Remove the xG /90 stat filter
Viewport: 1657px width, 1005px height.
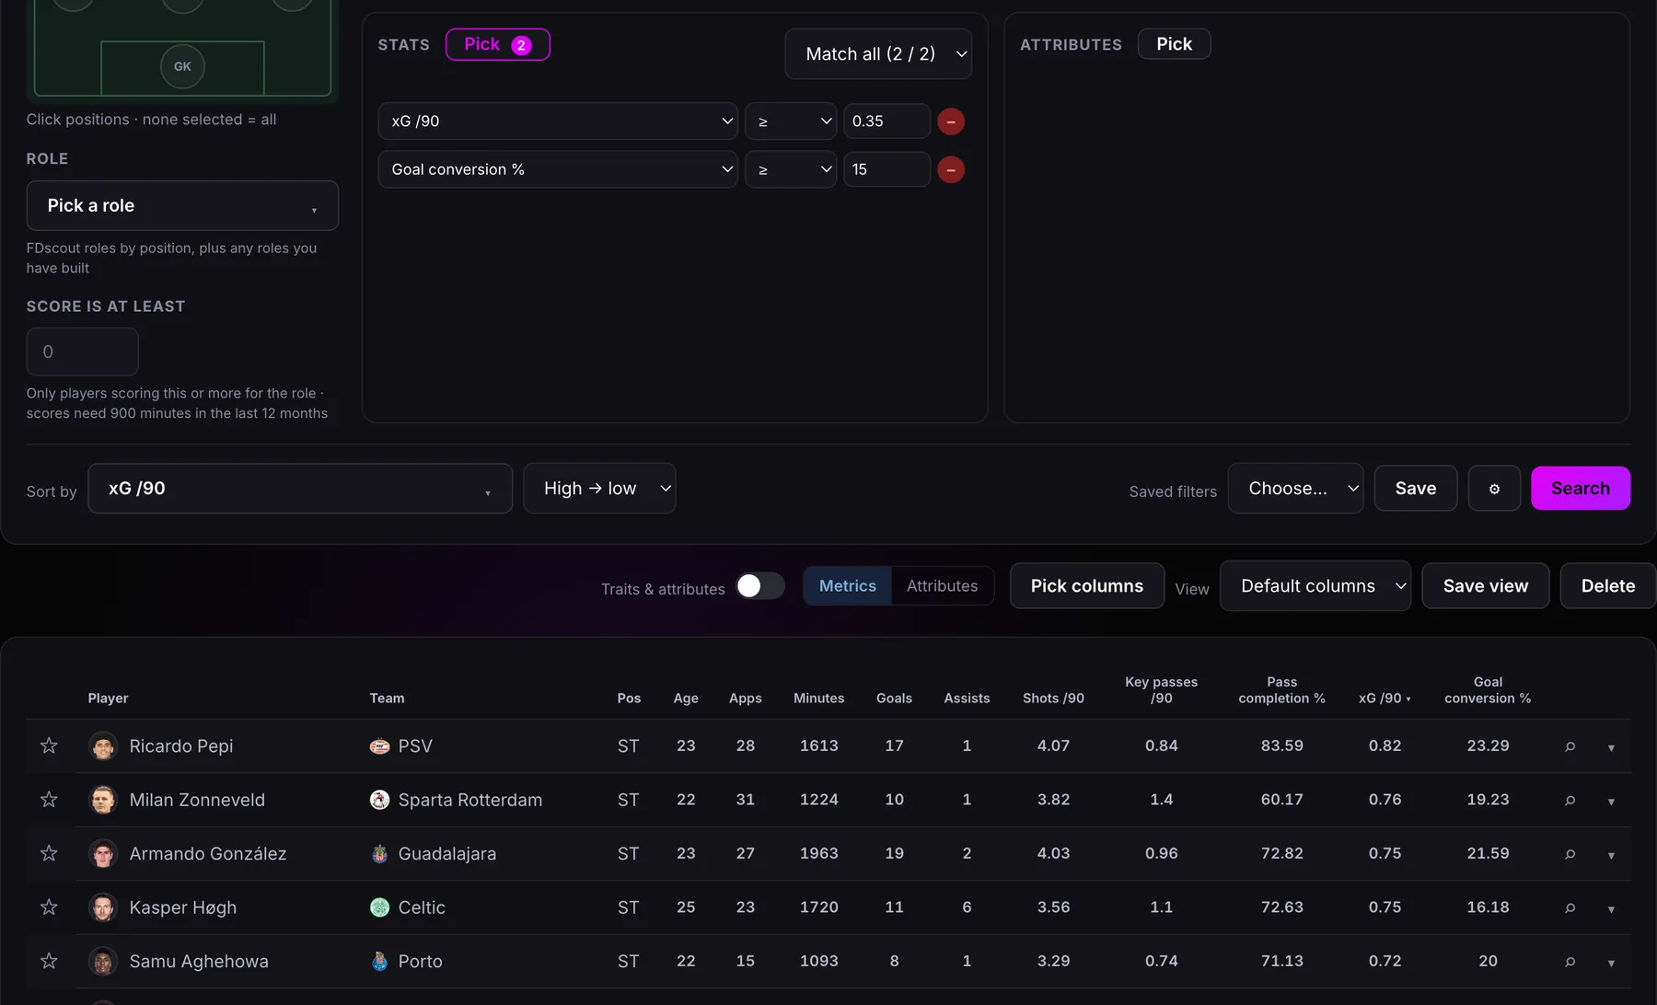coord(951,121)
